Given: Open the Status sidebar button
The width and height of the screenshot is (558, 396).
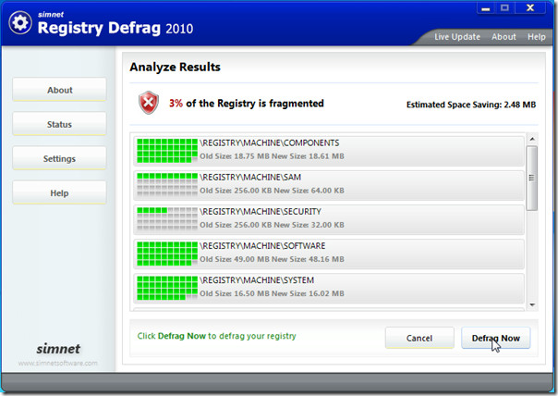Looking at the screenshot, I should pyautogui.click(x=59, y=124).
